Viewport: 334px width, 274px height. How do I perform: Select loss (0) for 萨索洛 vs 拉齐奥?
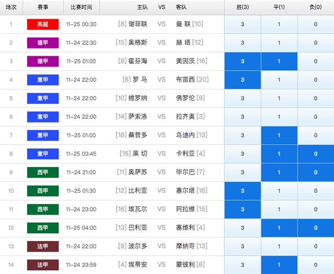coord(316,117)
